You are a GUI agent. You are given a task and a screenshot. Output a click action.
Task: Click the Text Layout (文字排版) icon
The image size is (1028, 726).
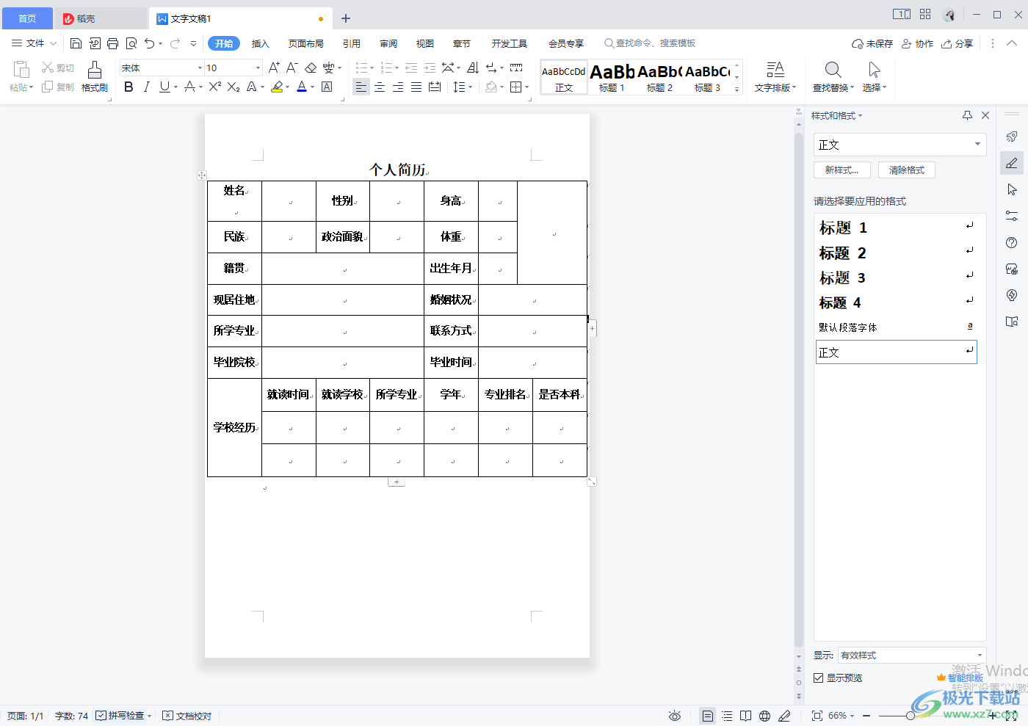775,76
